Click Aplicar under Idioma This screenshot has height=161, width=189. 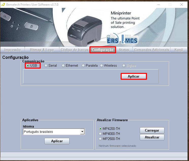click(x=57, y=141)
